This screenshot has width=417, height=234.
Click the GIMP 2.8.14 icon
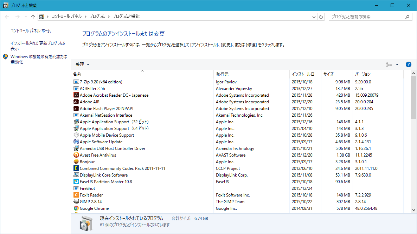(x=76, y=201)
